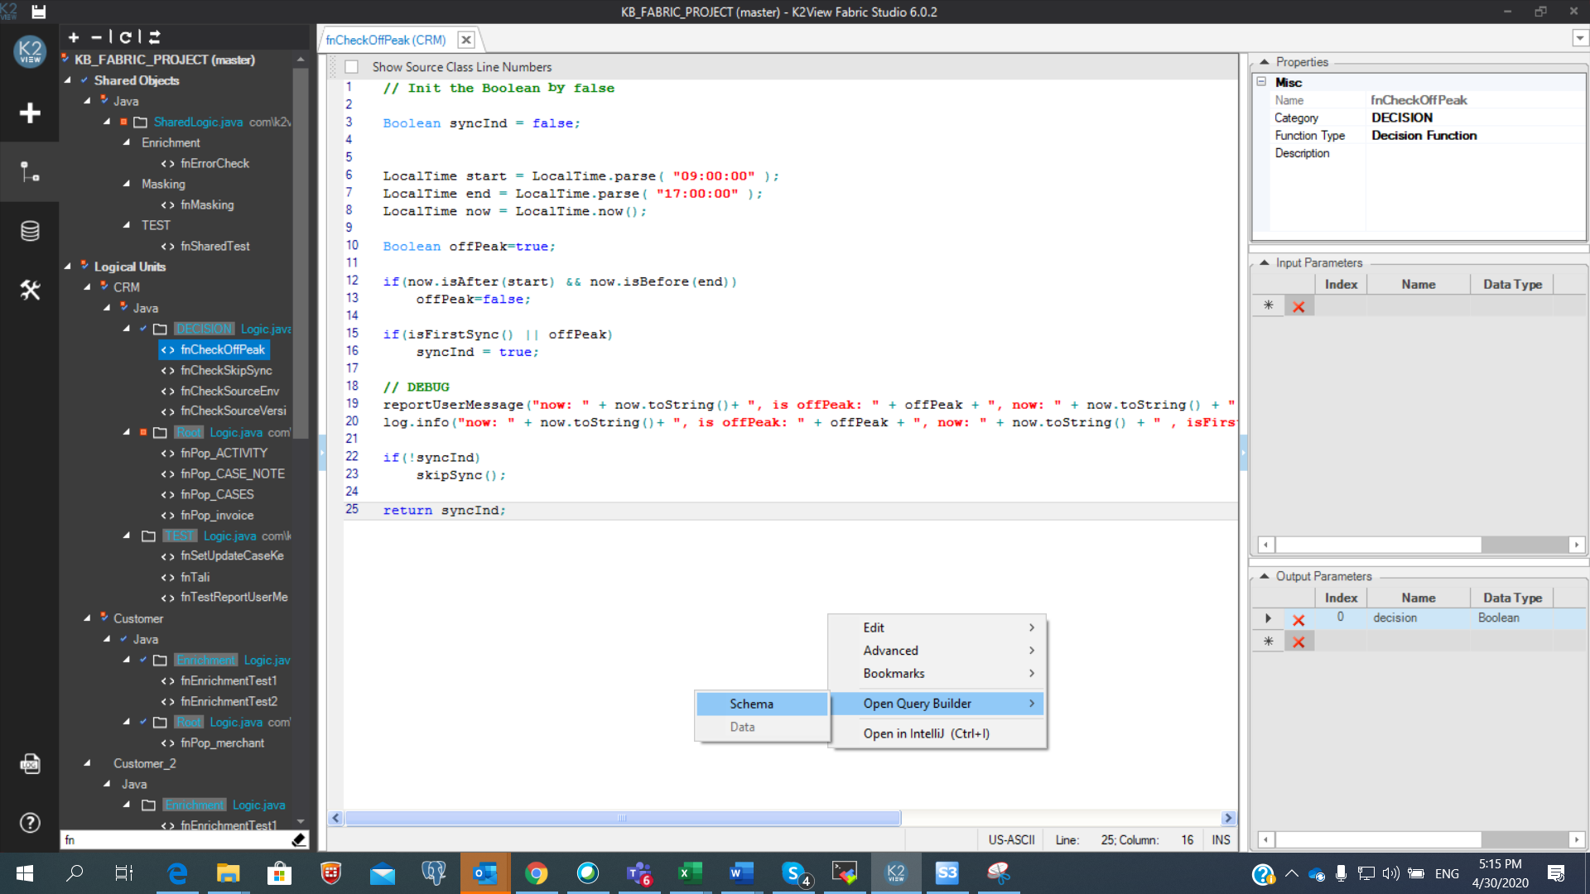Collapse the Input Parameters panel
The image size is (1590, 894).
[x=1265, y=262]
